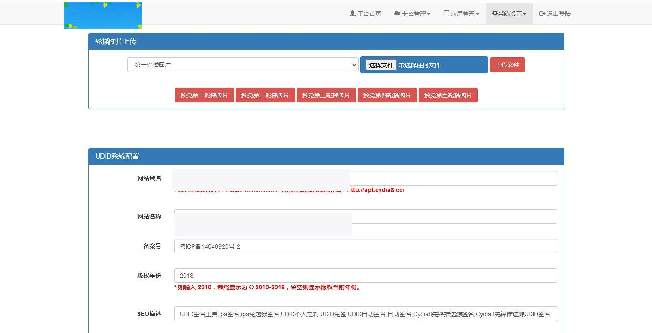
Task: Click 预览第三轮播图片 preview button
Action: 326,95
